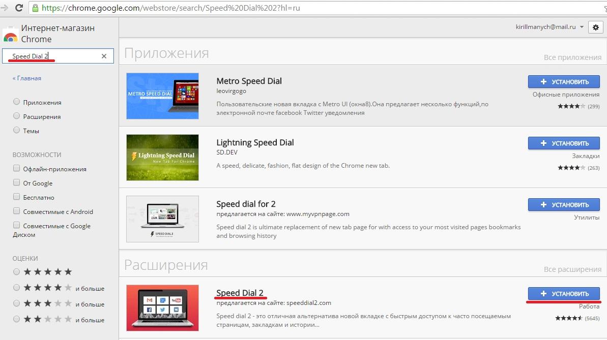Select the Приложения radio filter
This screenshot has height=340, width=607.
tap(16, 102)
